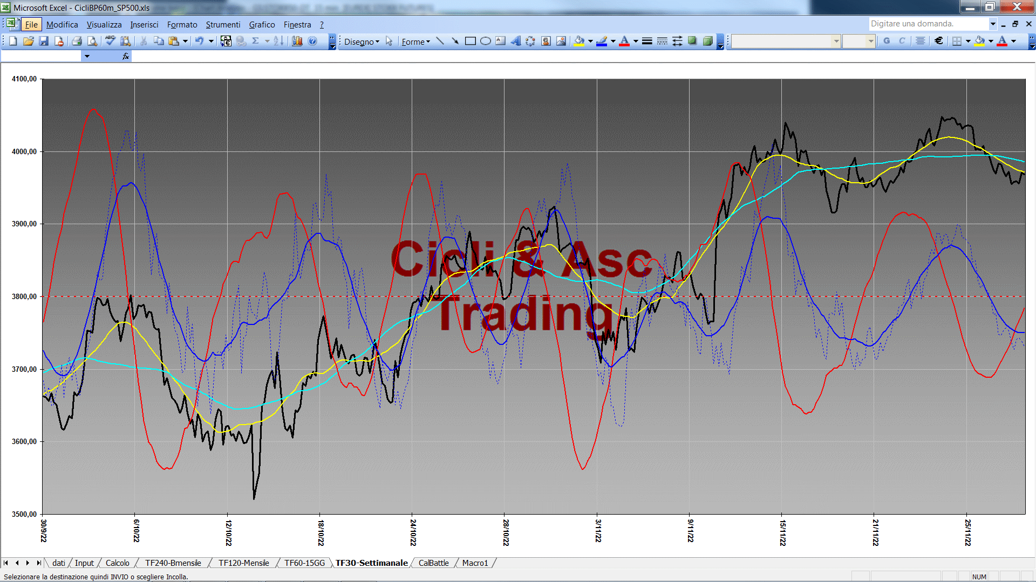This screenshot has height=582, width=1036.
Task: Switch to the TF60-15GG sheet tab
Action: click(304, 563)
